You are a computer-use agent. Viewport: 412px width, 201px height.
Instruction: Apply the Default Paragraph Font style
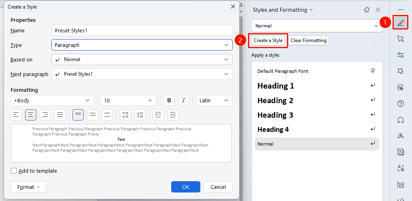(x=317, y=71)
